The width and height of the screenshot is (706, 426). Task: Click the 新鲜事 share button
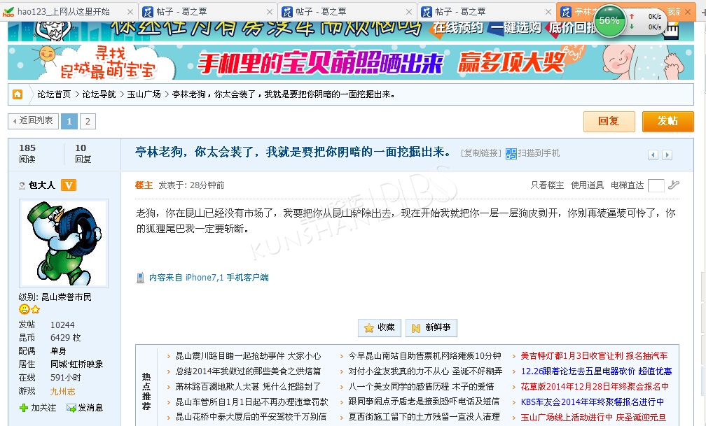pyautogui.click(x=431, y=327)
